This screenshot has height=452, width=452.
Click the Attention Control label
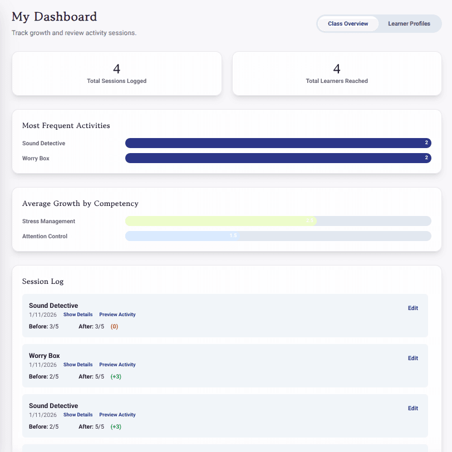point(45,237)
